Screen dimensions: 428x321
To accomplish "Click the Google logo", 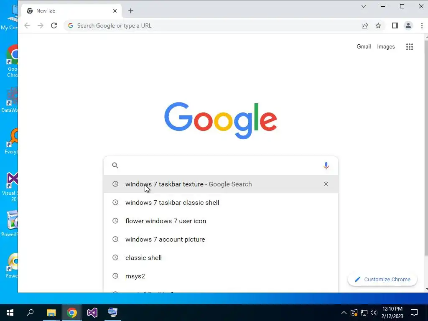I will (x=221, y=120).
